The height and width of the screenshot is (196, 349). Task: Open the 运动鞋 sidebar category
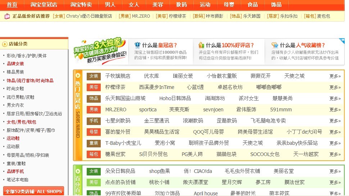pyautogui.click(x=13, y=138)
